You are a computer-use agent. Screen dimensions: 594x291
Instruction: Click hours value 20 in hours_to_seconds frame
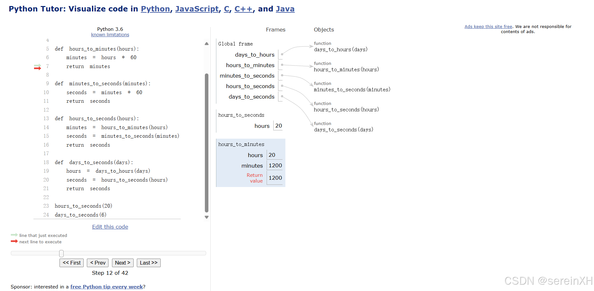(x=278, y=126)
